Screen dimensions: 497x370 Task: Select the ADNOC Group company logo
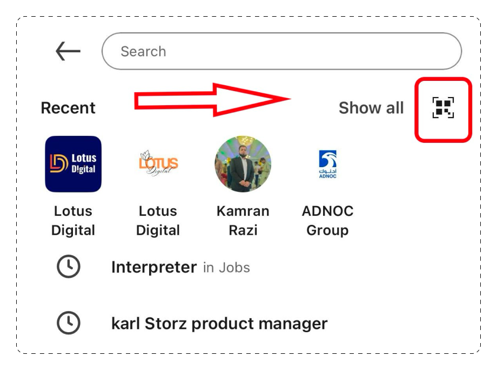pos(328,164)
